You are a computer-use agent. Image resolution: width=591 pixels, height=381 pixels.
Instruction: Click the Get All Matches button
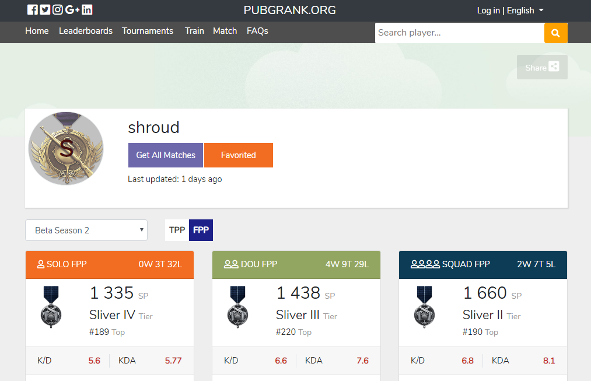point(165,155)
